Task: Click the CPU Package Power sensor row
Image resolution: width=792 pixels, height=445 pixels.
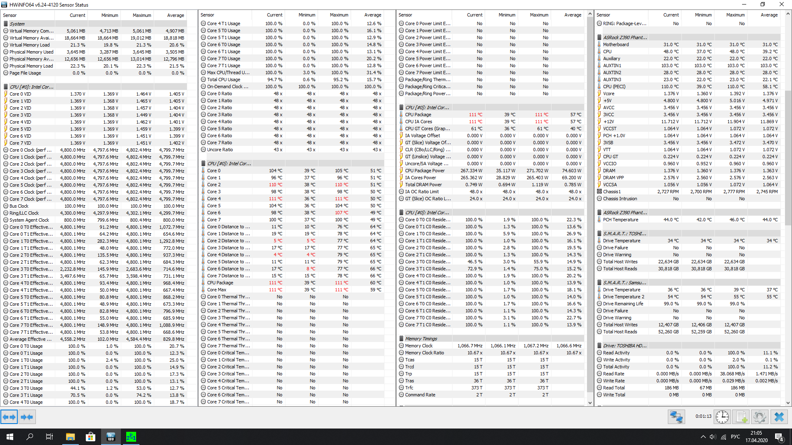Action: pyautogui.click(x=424, y=171)
